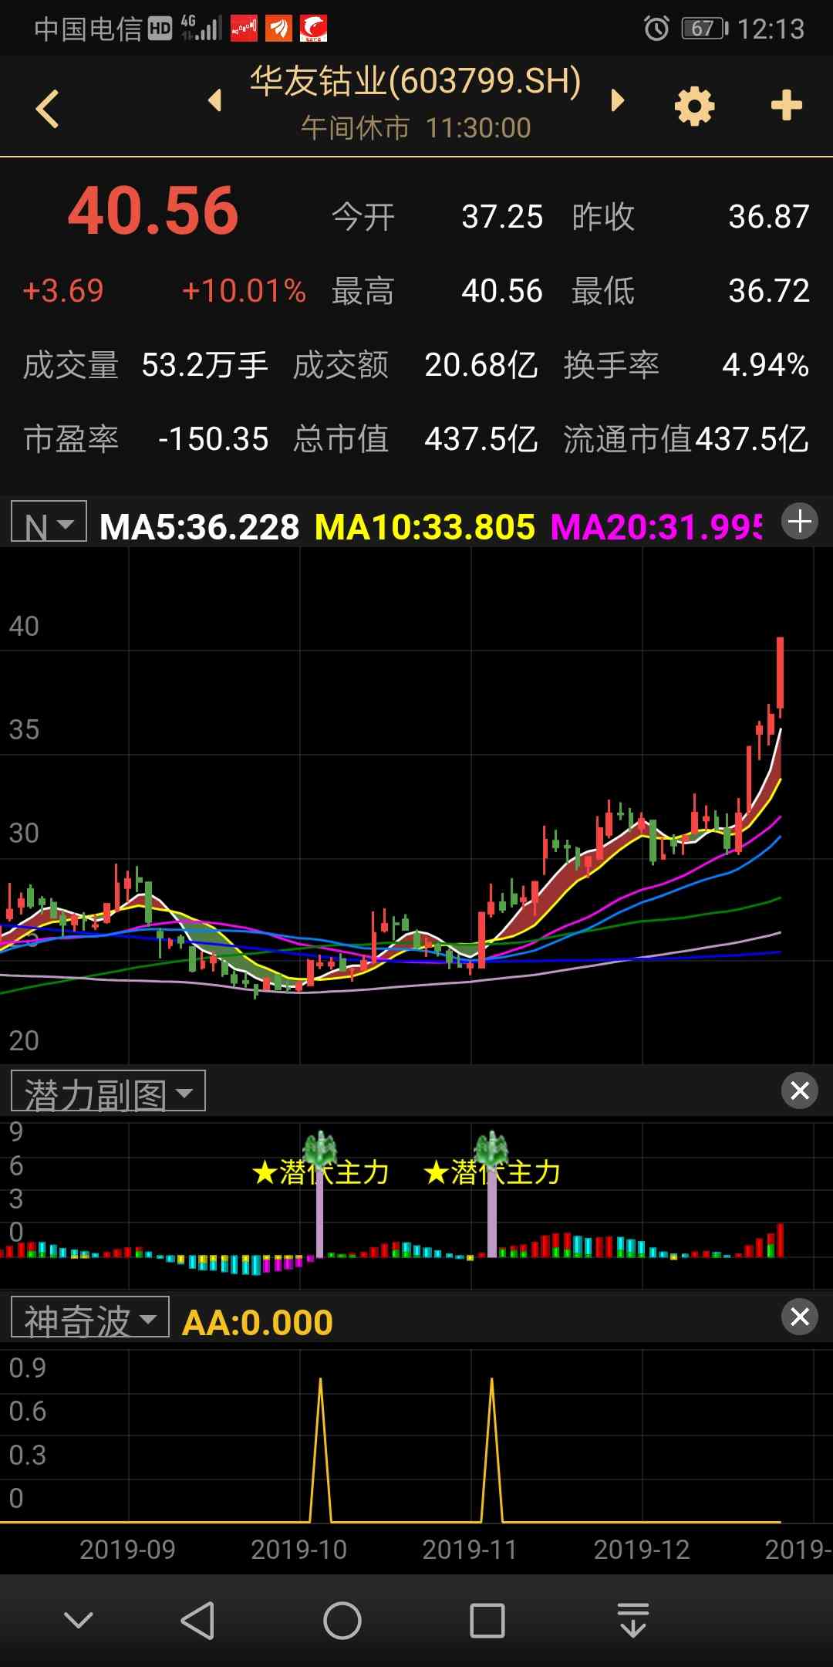833x1667 pixels.
Task: Open the N chart type dropdown
Action: coord(49,524)
